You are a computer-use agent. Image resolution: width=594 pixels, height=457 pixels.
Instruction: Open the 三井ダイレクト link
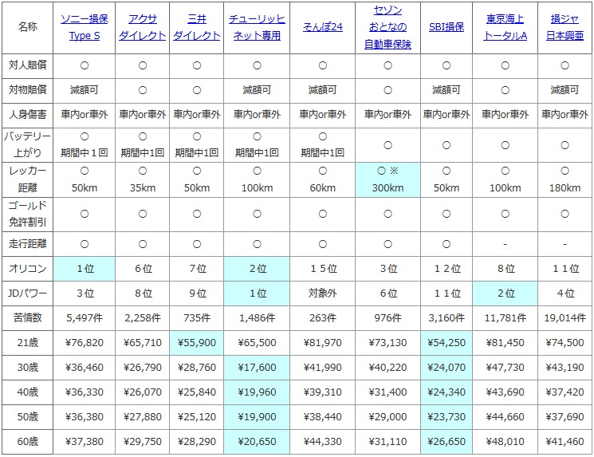pos(197,27)
